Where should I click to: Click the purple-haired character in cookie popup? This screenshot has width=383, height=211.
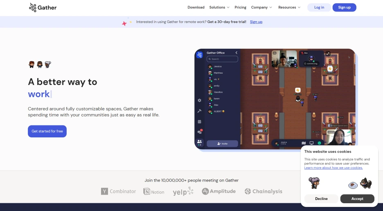[x=314, y=183]
